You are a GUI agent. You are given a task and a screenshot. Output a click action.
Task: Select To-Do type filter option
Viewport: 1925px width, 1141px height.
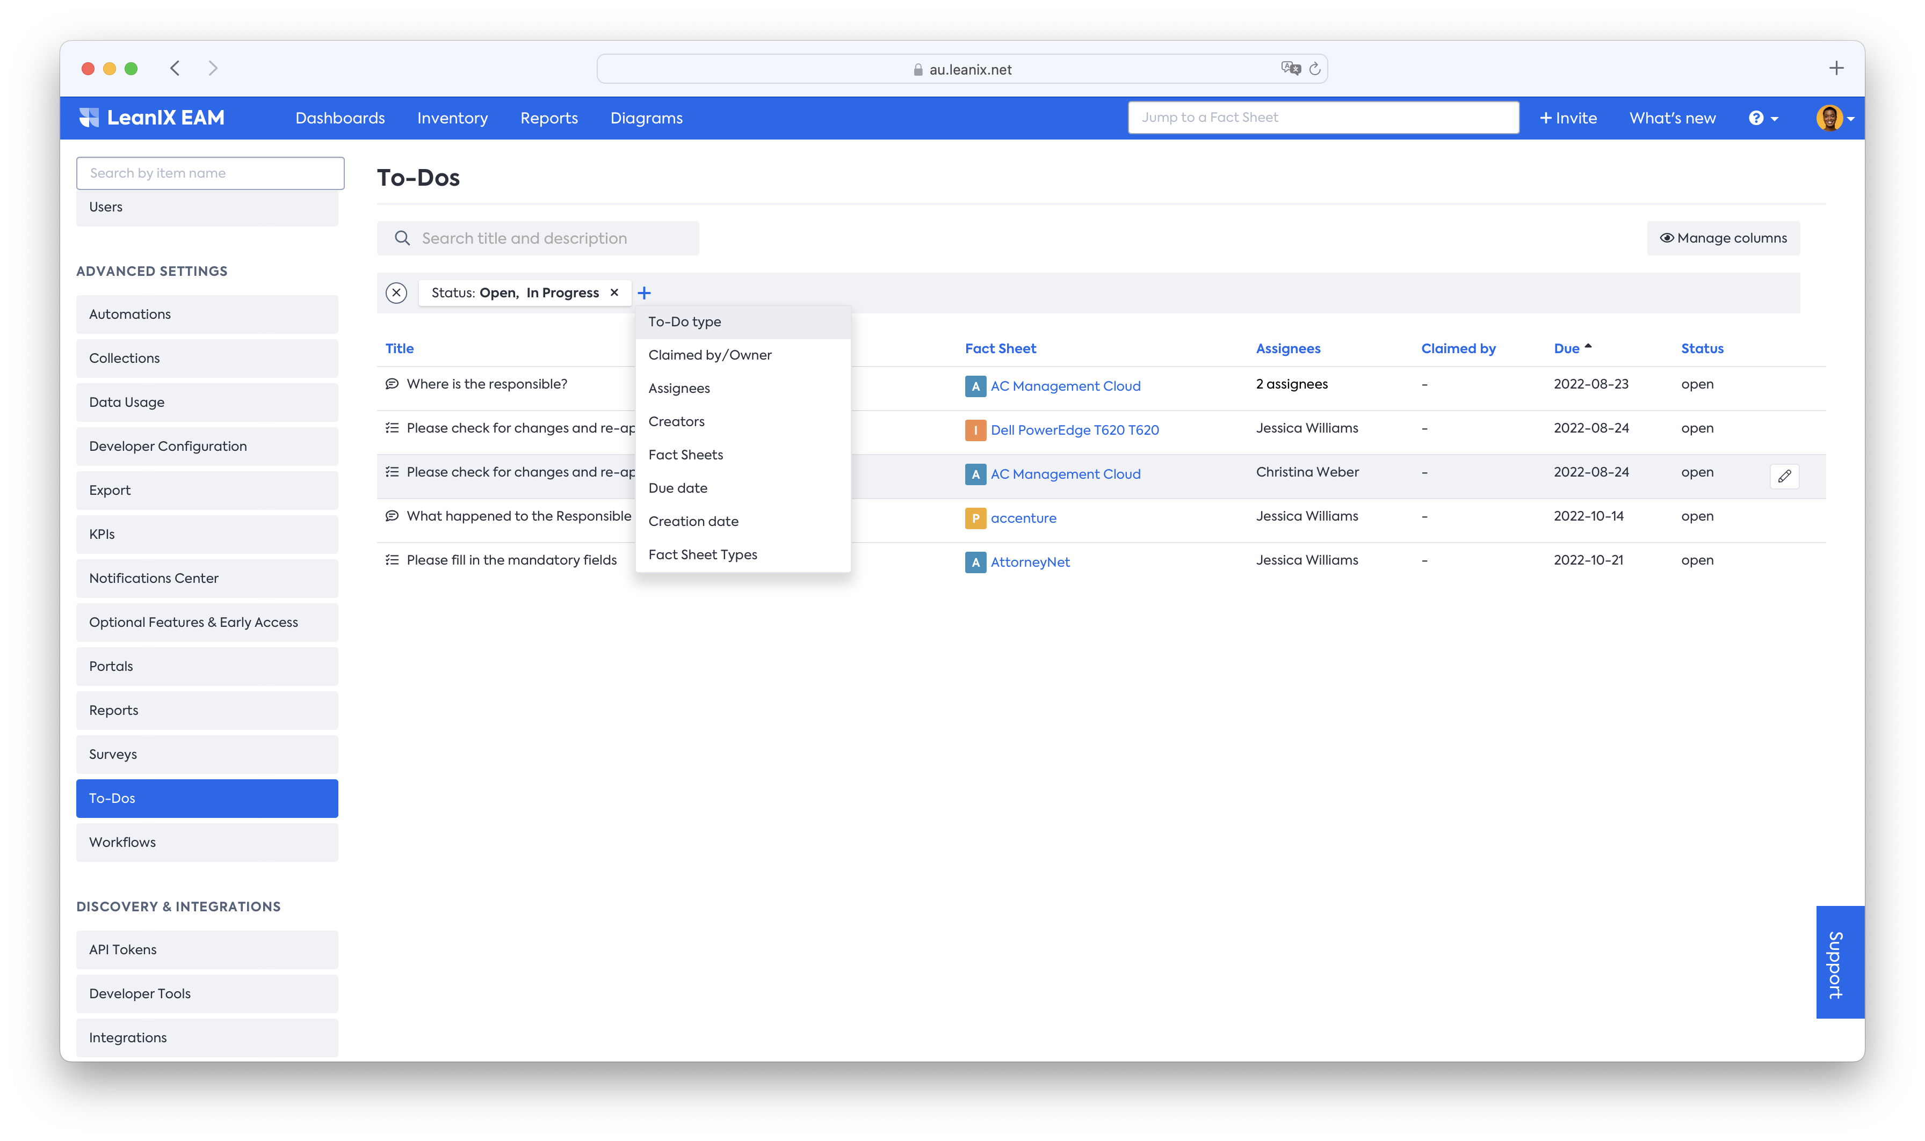click(684, 322)
